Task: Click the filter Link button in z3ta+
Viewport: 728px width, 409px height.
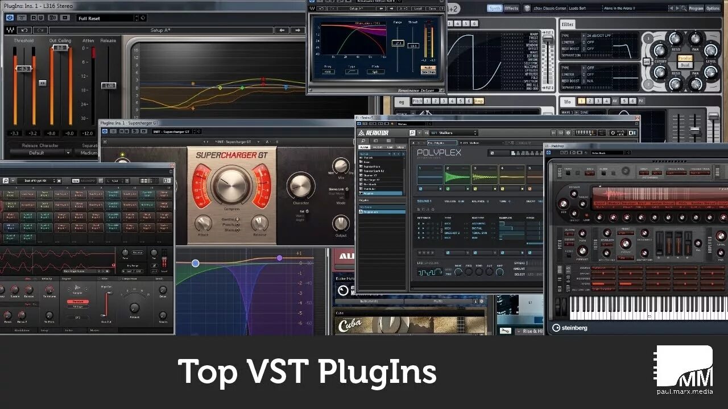Action: tap(647, 61)
